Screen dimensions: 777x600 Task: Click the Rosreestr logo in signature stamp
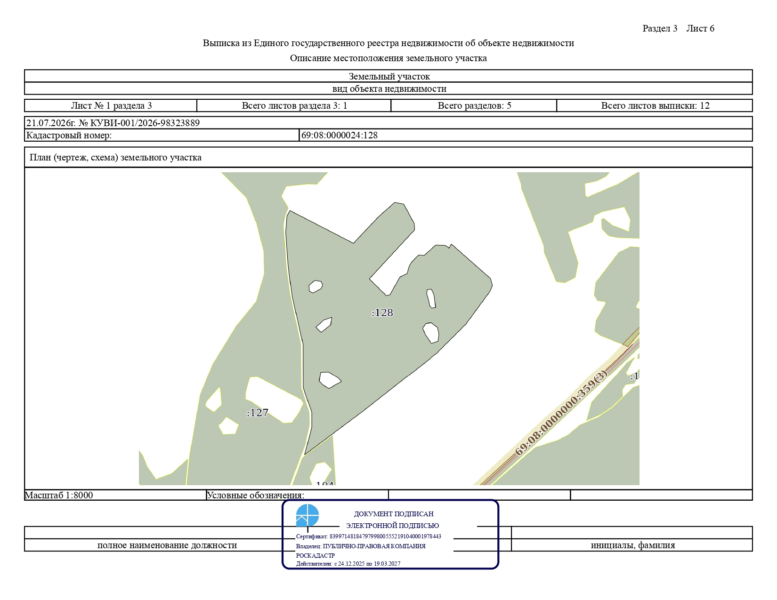(x=308, y=515)
